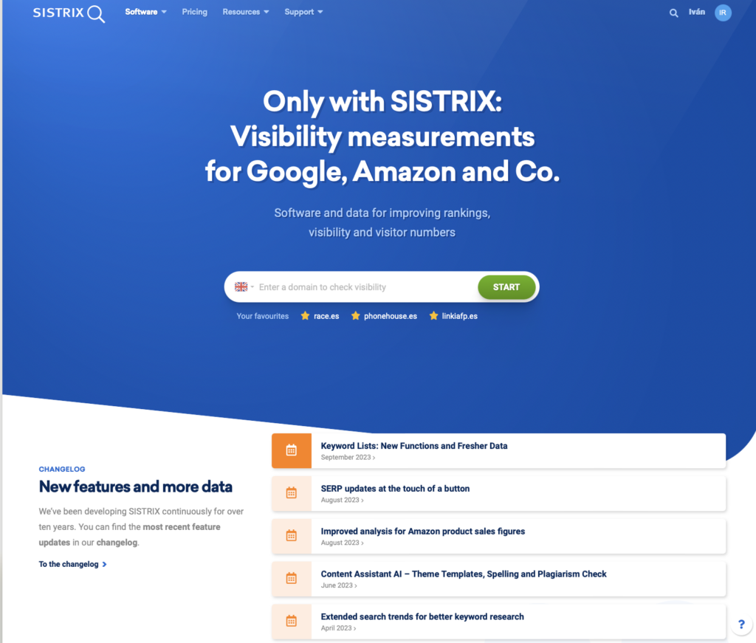Open 'SERP updates at the touch of a button'
756x643 pixels.
[x=395, y=488]
